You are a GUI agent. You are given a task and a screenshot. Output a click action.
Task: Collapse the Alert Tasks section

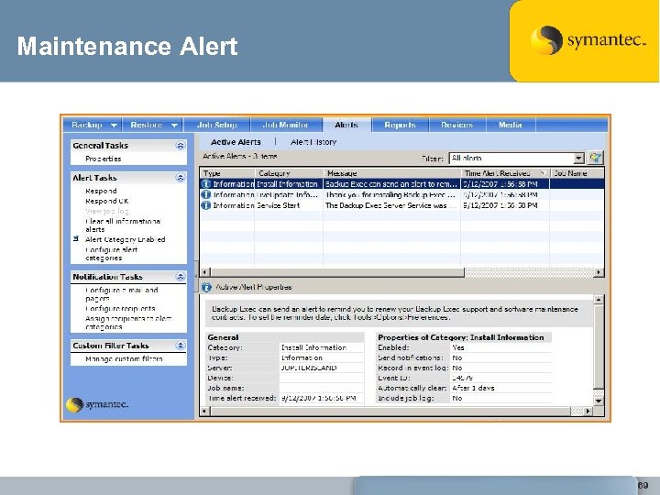181,178
